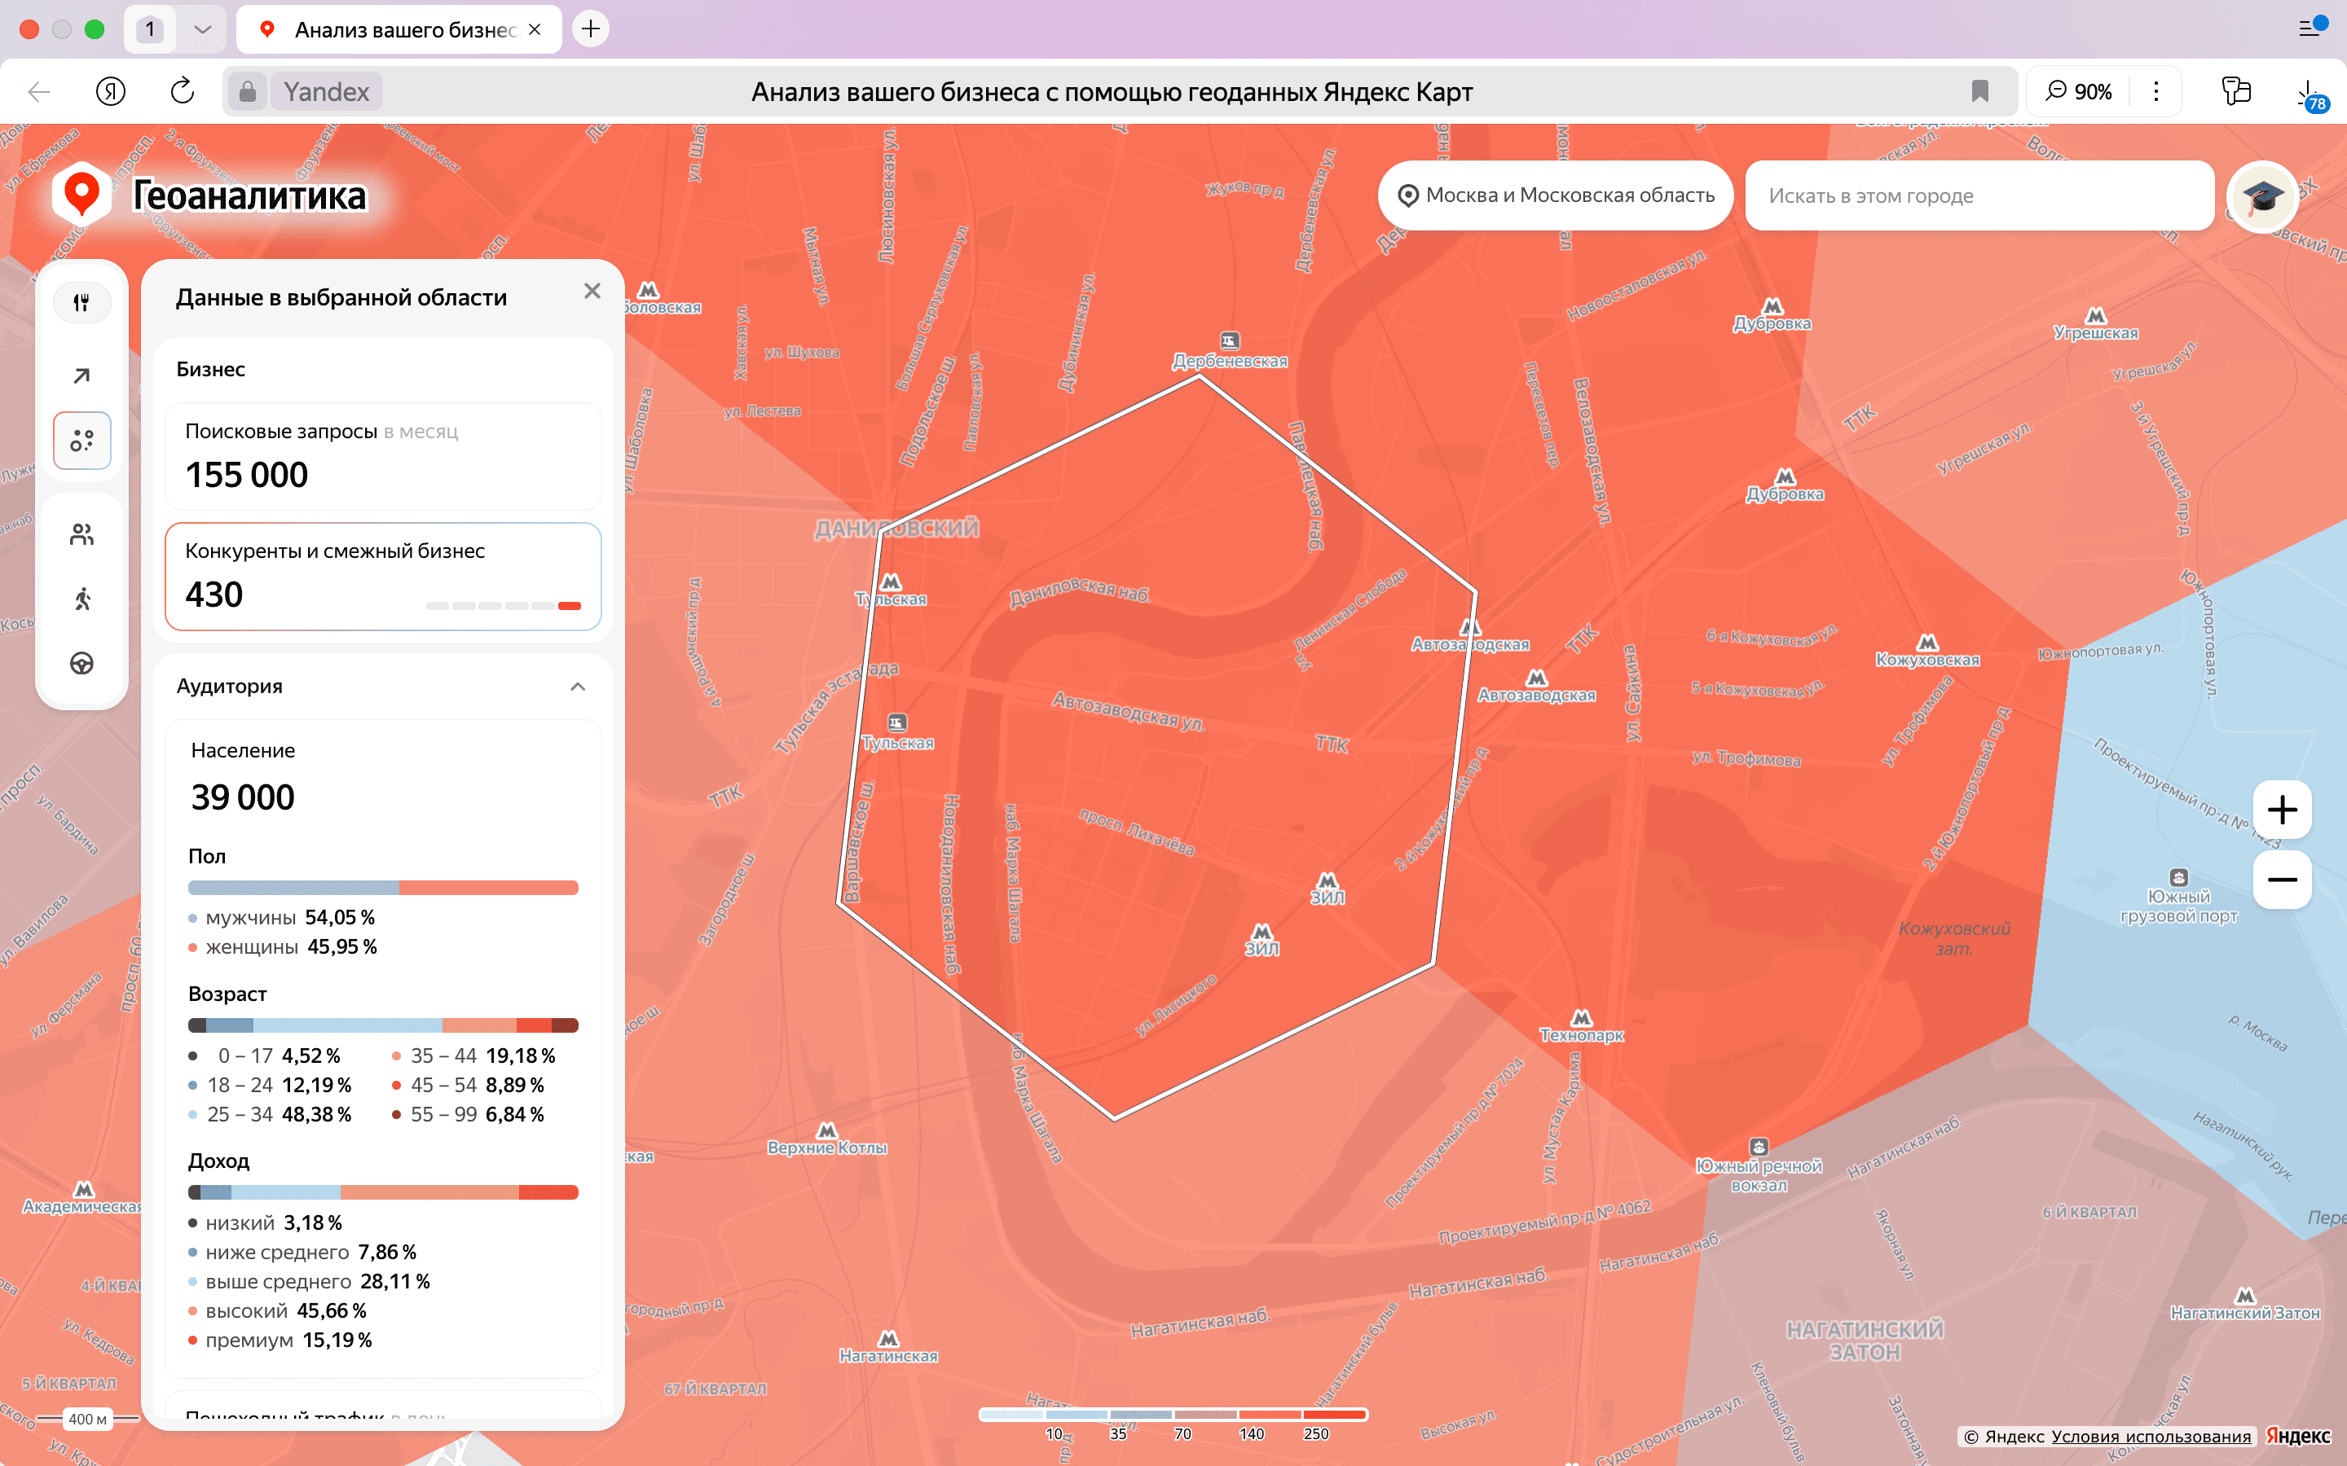The height and width of the screenshot is (1466, 2347).
Task: Open the Конкуренты и смежный бизнес card
Action: point(383,576)
